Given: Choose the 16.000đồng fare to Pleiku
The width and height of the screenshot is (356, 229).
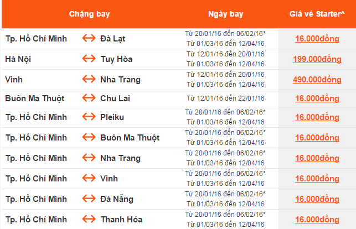Looking at the screenshot, I should click(x=317, y=117).
